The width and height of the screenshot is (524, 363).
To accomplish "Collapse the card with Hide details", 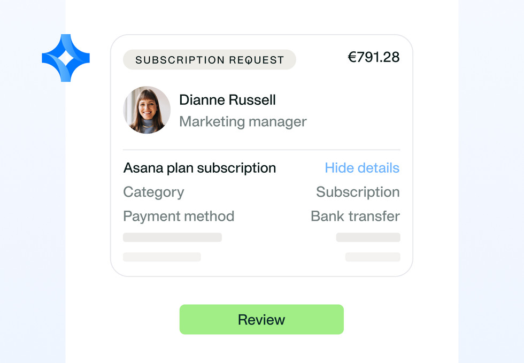I will (x=362, y=168).
